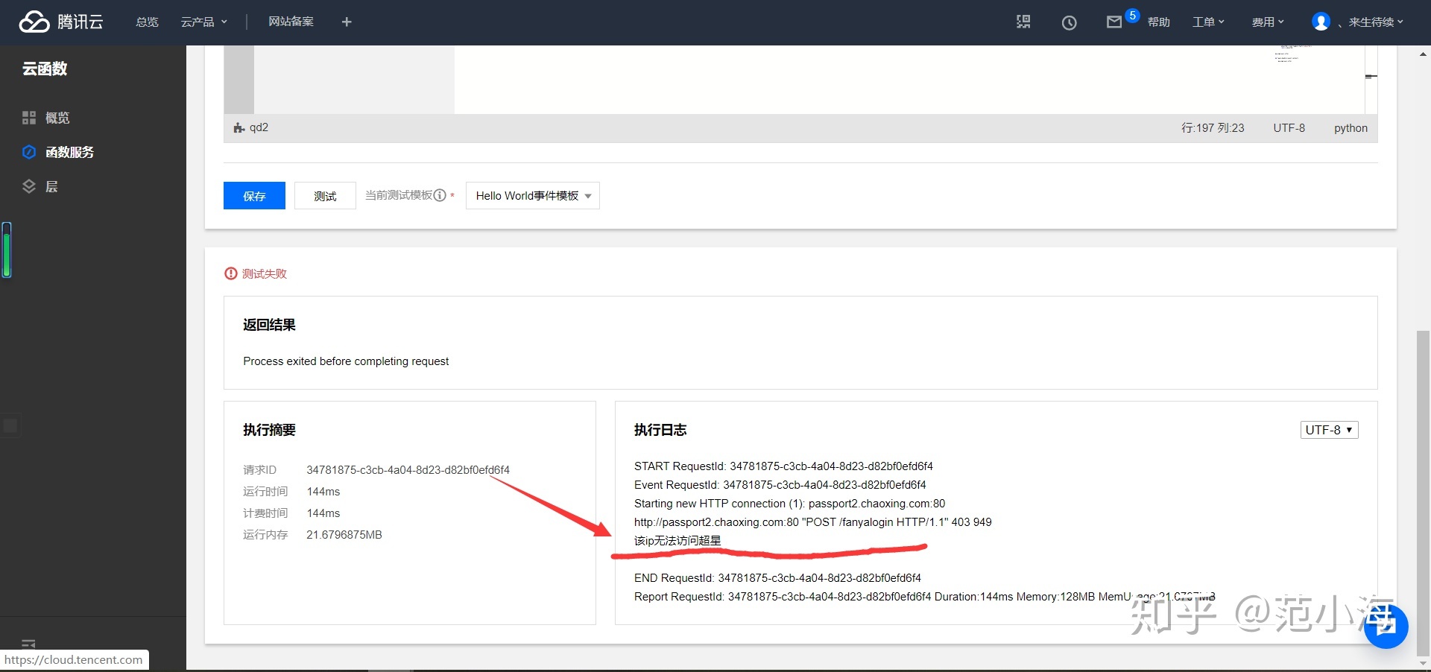Open 网站备案 in top navigation
Image resolution: width=1431 pixels, height=672 pixels.
coord(291,22)
